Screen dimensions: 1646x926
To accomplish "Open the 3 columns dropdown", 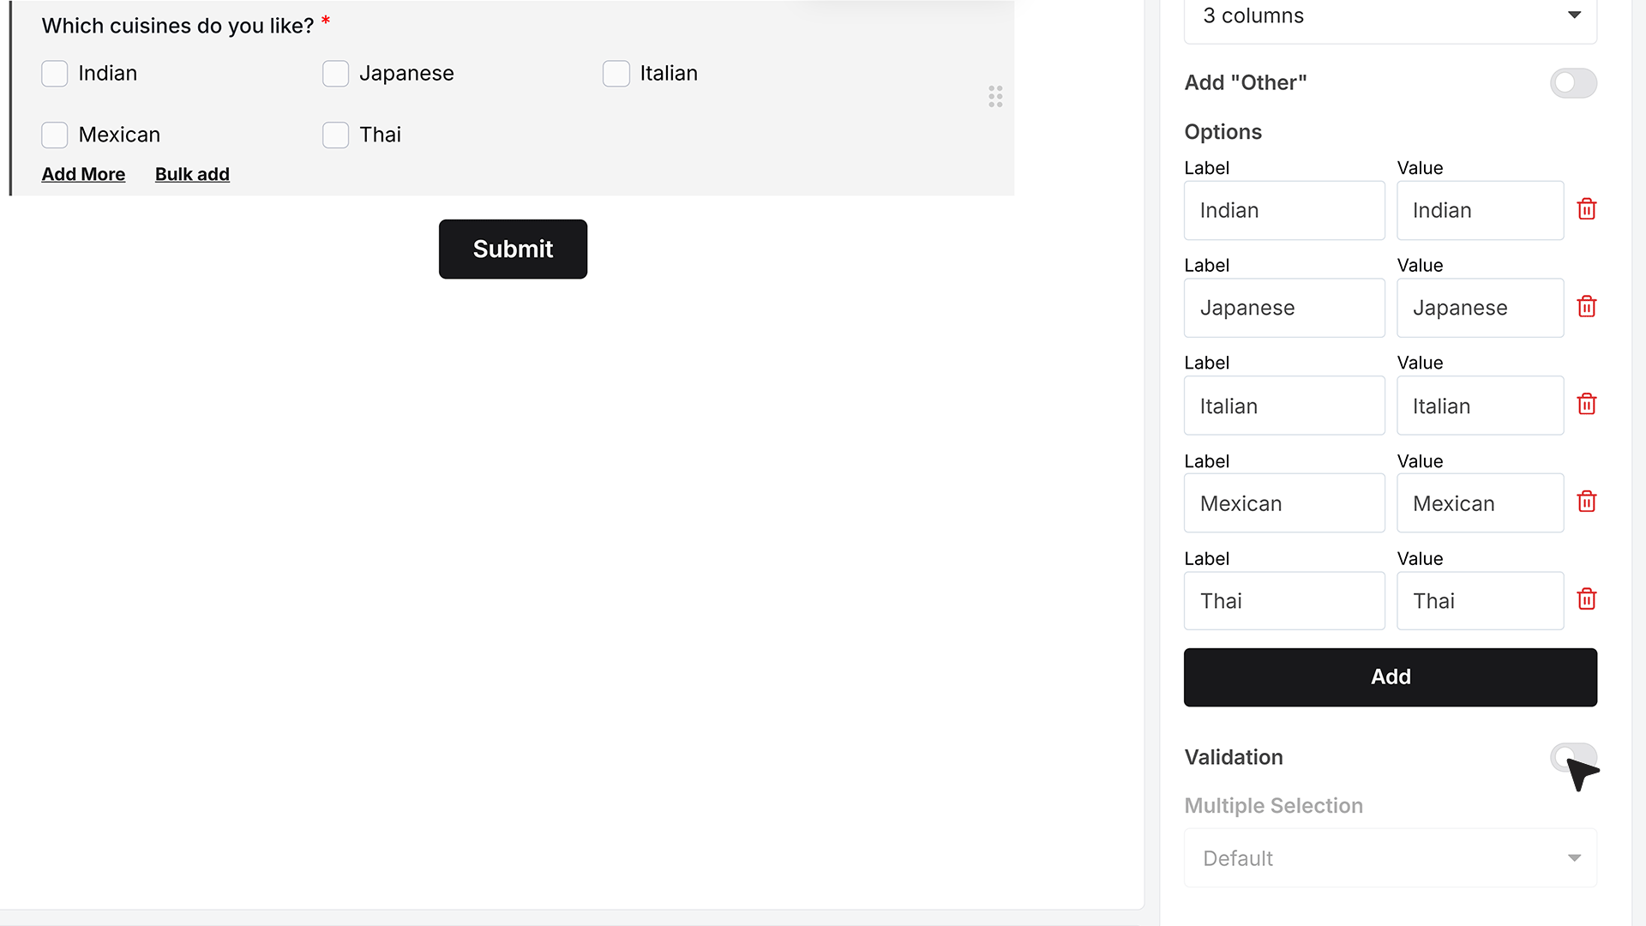I will pos(1391,16).
